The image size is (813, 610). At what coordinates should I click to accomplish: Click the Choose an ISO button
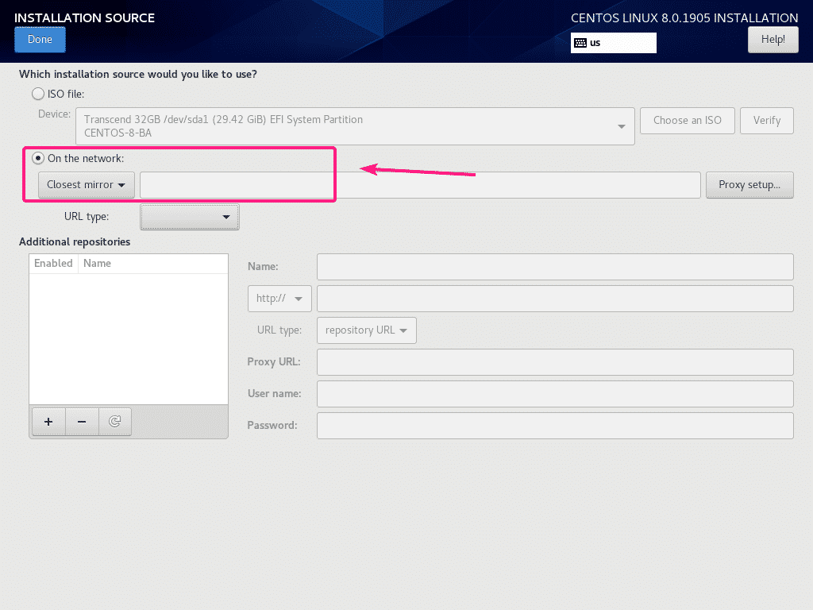687,121
